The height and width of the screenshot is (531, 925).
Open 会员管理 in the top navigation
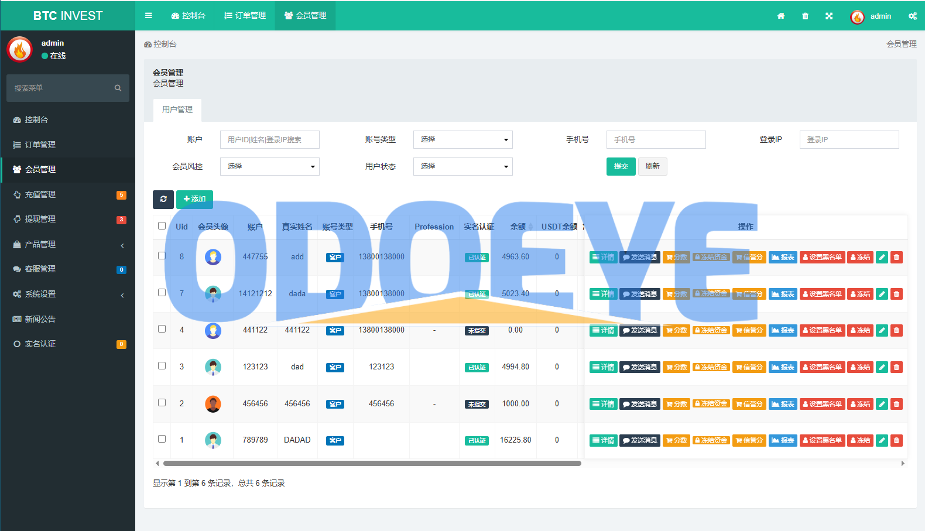306,16
